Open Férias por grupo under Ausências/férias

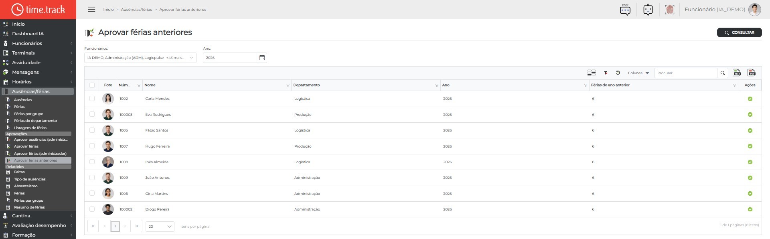pyautogui.click(x=28, y=114)
